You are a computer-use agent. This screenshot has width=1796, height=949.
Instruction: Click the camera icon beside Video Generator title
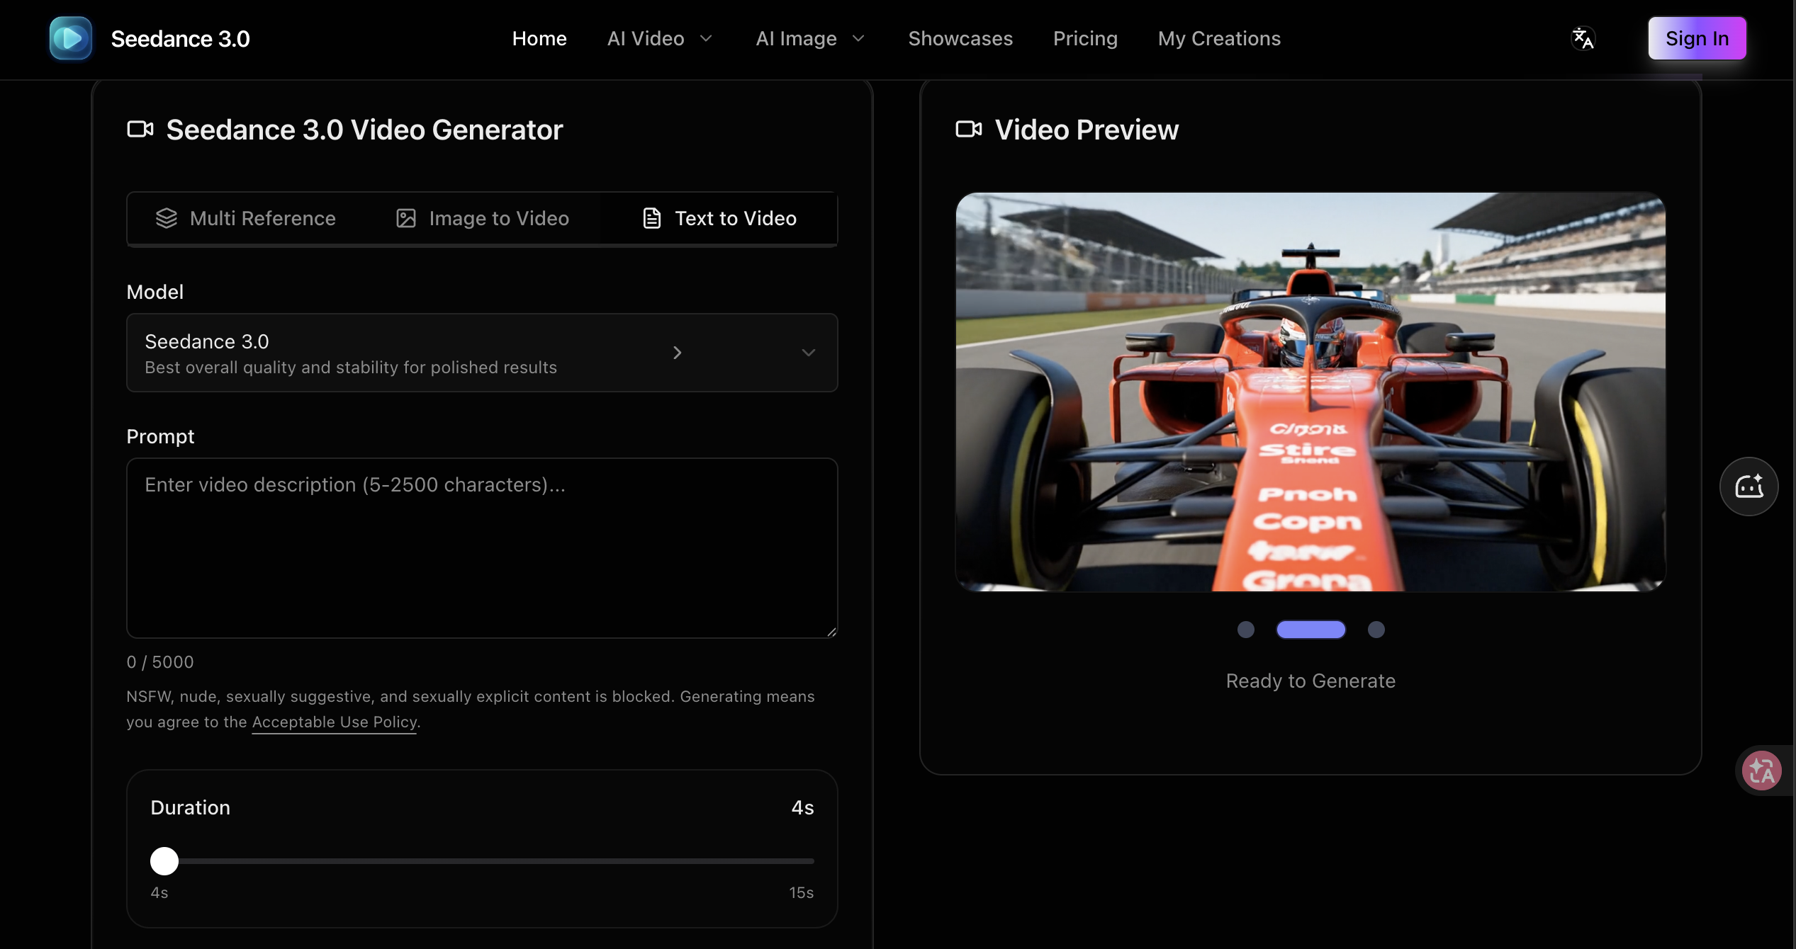pyautogui.click(x=140, y=129)
